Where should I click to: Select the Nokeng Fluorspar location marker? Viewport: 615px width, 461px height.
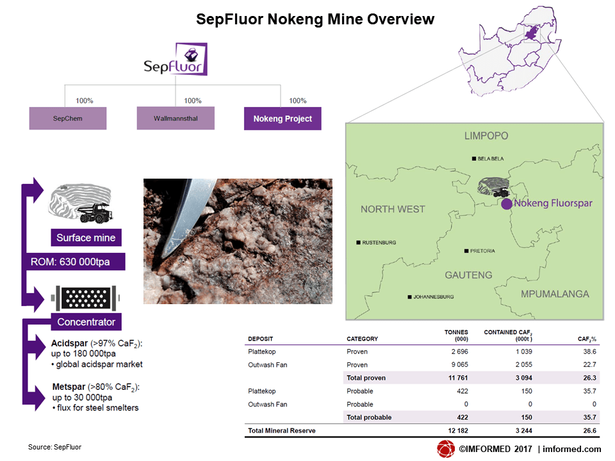pos(508,204)
